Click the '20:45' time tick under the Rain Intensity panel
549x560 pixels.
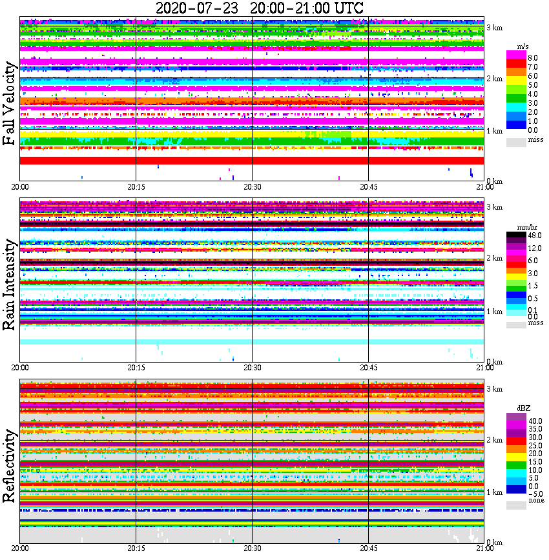pos(369,368)
